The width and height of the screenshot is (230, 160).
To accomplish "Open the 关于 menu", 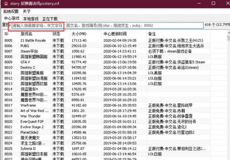I will click(x=27, y=11).
